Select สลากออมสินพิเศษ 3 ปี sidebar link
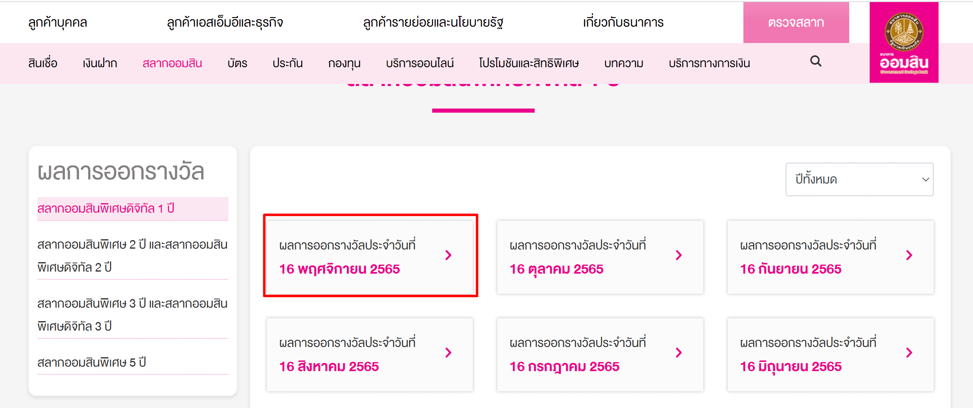This screenshot has width=973, height=408. 132,315
